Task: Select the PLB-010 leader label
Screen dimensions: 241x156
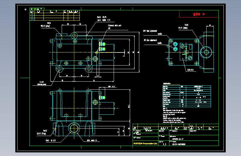Action: pos(190,70)
